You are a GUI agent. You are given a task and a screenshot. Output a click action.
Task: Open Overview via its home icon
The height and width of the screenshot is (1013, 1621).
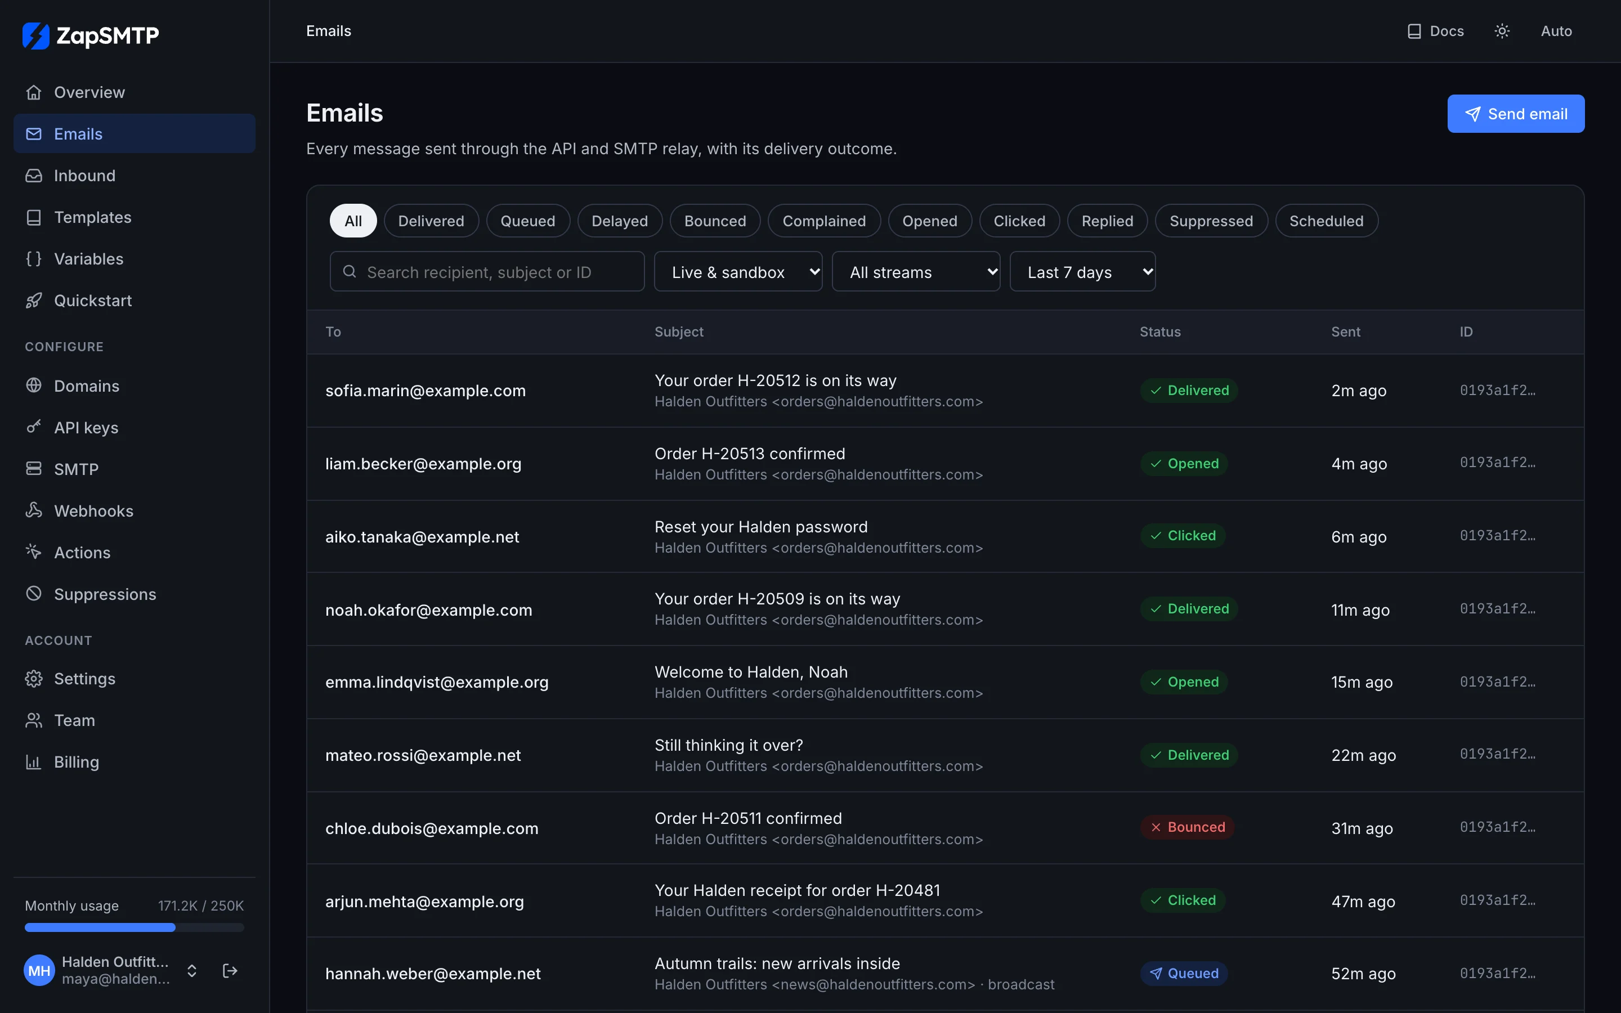pos(34,92)
